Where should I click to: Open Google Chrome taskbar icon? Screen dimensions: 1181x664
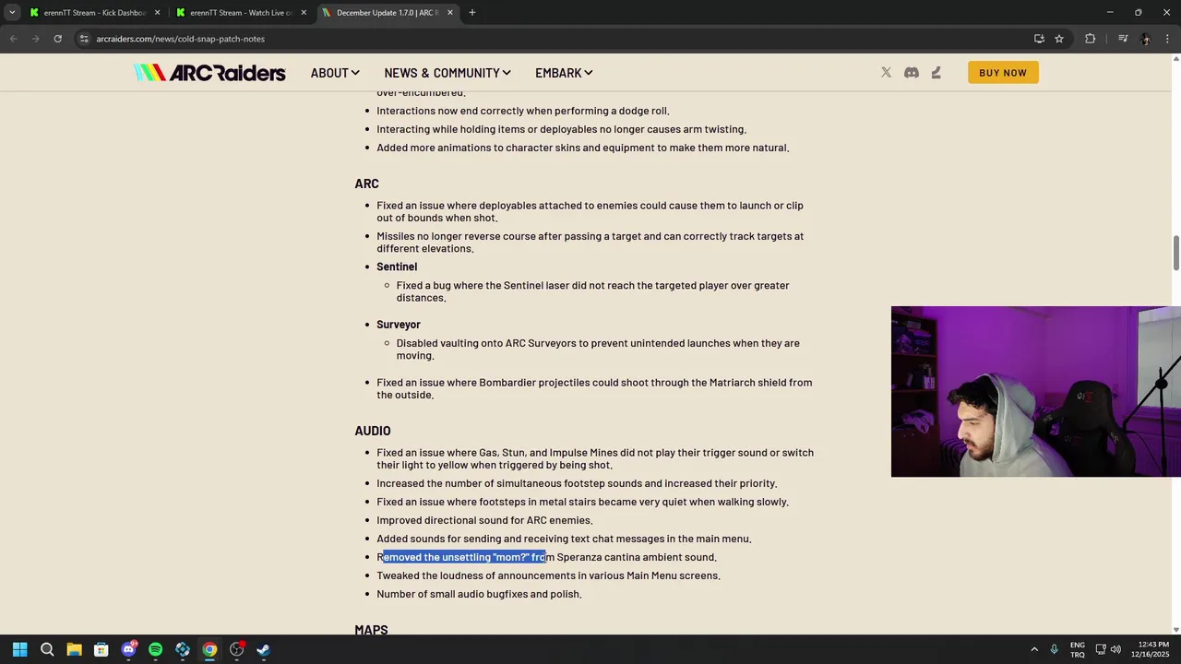click(209, 649)
